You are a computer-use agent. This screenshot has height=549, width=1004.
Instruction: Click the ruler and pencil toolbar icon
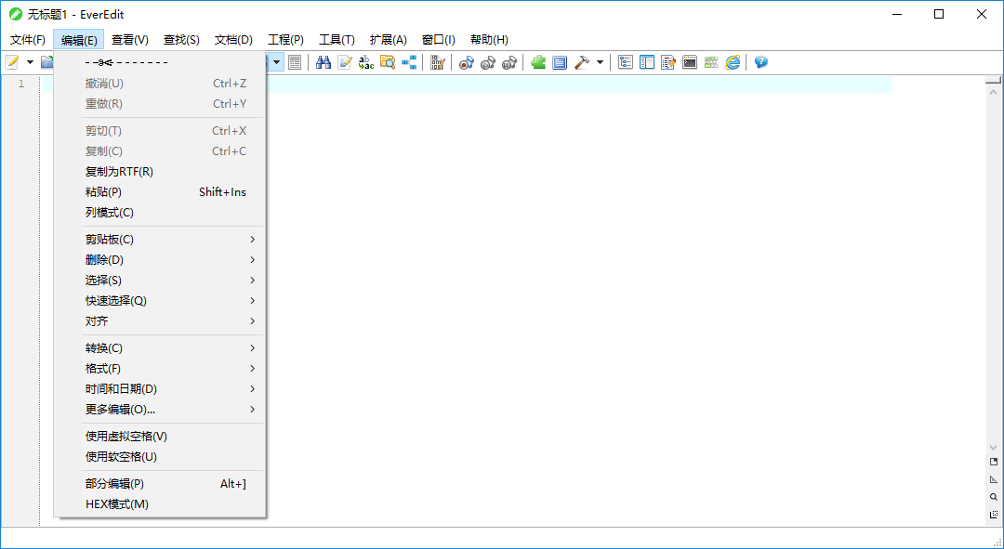click(x=438, y=62)
